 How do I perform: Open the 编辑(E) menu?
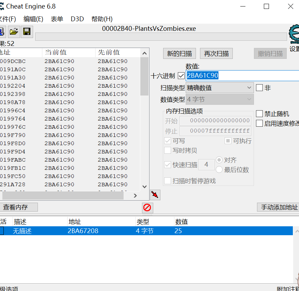pyautogui.click(x=33, y=19)
